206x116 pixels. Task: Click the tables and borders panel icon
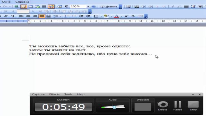31,6
